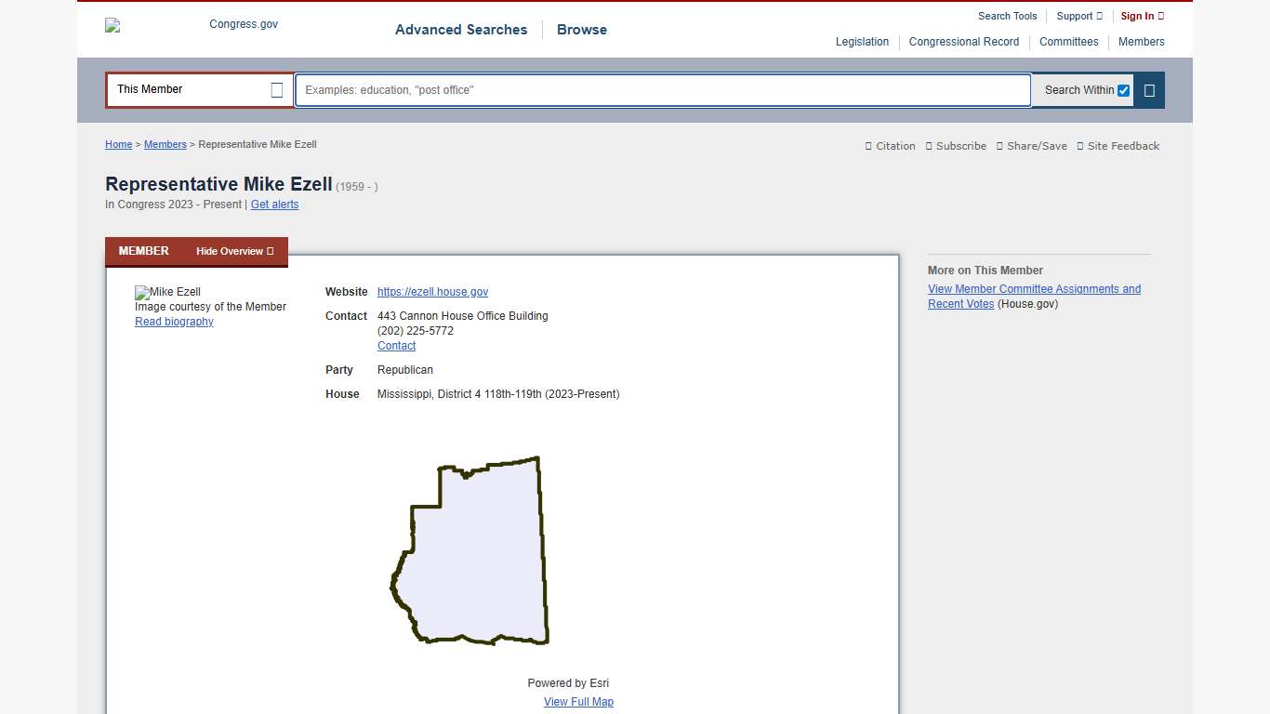Viewport: 1270px width, 714px height.
Task: Toggle the Search Within checkbox
Action: 1123,90
